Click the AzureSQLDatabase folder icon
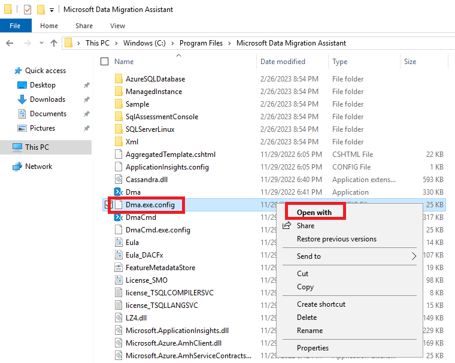455x363 pixels. click(119, 78)
